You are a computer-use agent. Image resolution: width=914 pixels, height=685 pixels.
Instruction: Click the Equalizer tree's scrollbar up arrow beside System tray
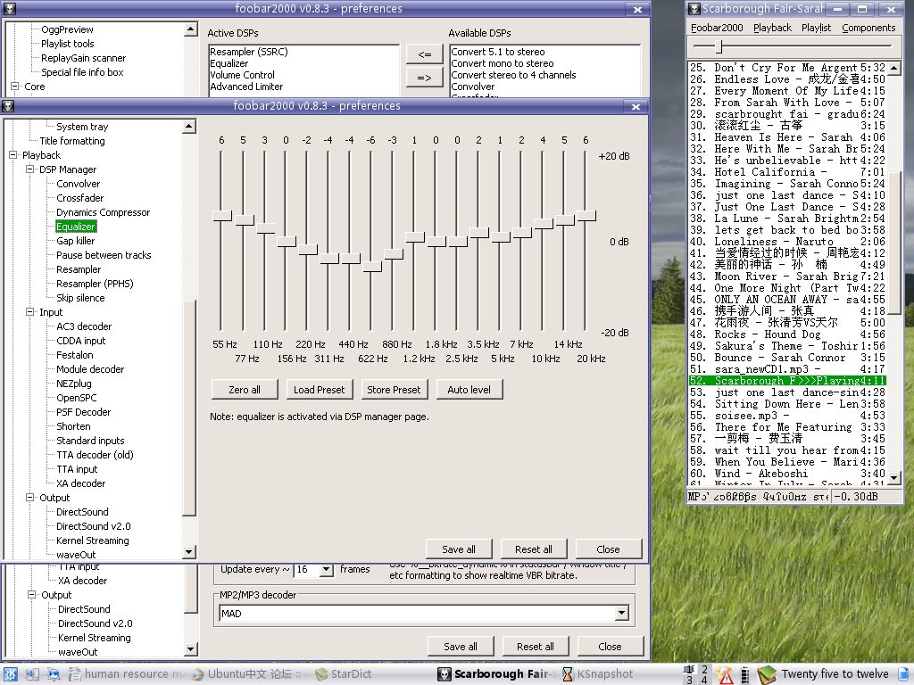click(189, 127)
